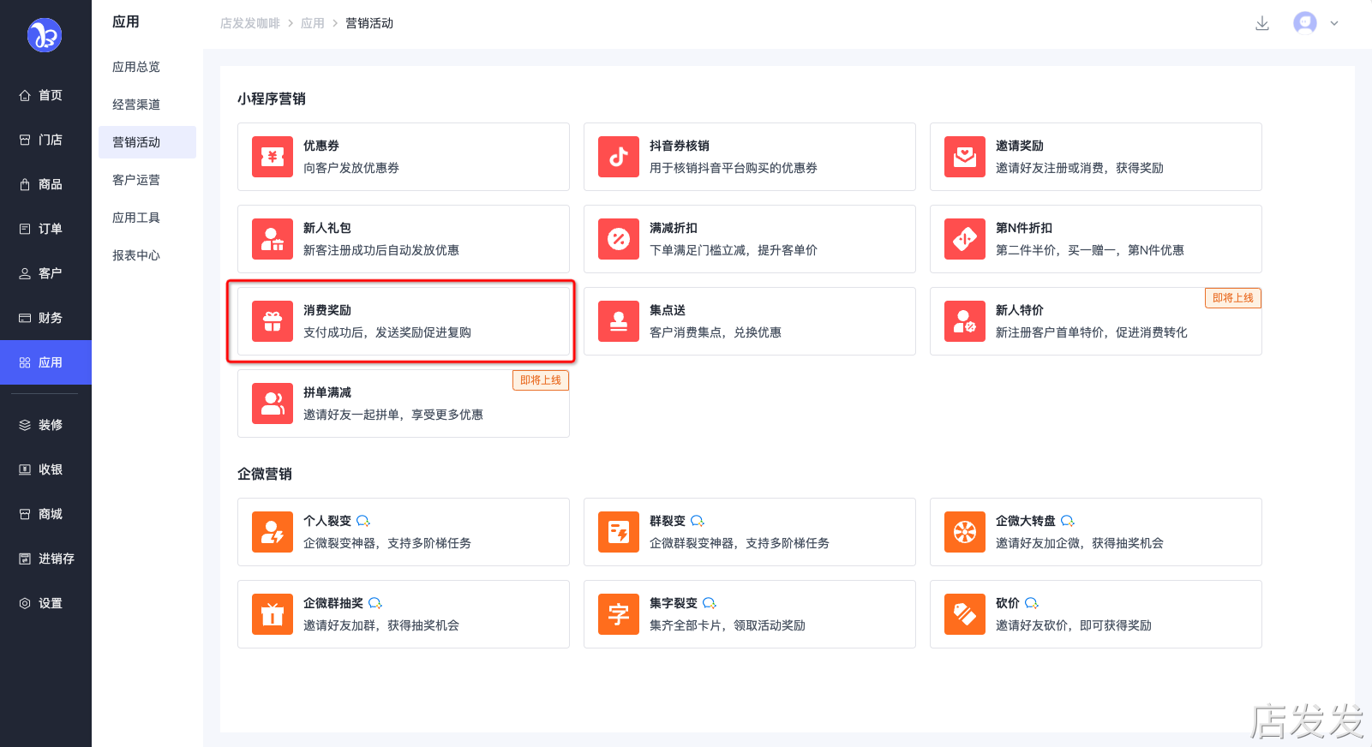Click the 邀请奖励 envelope icon

coord(965,157)
